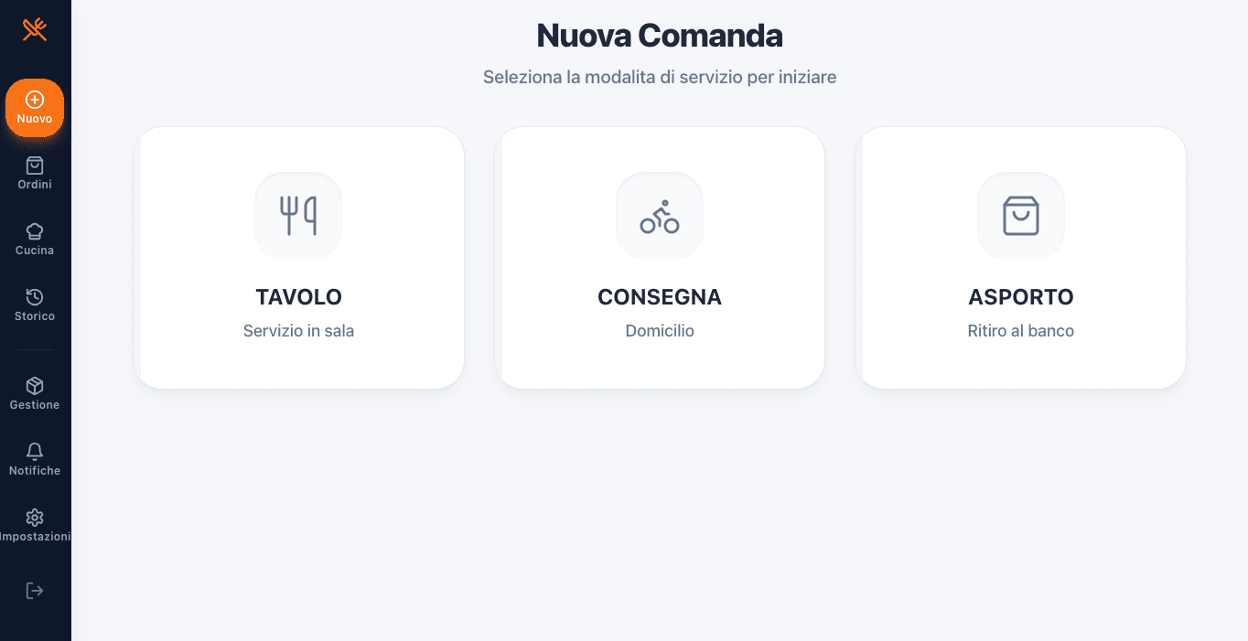This screenshot has height=641, width=1248.
Task: Select the ASPORTO service title
Action: tap(1020, 297)
